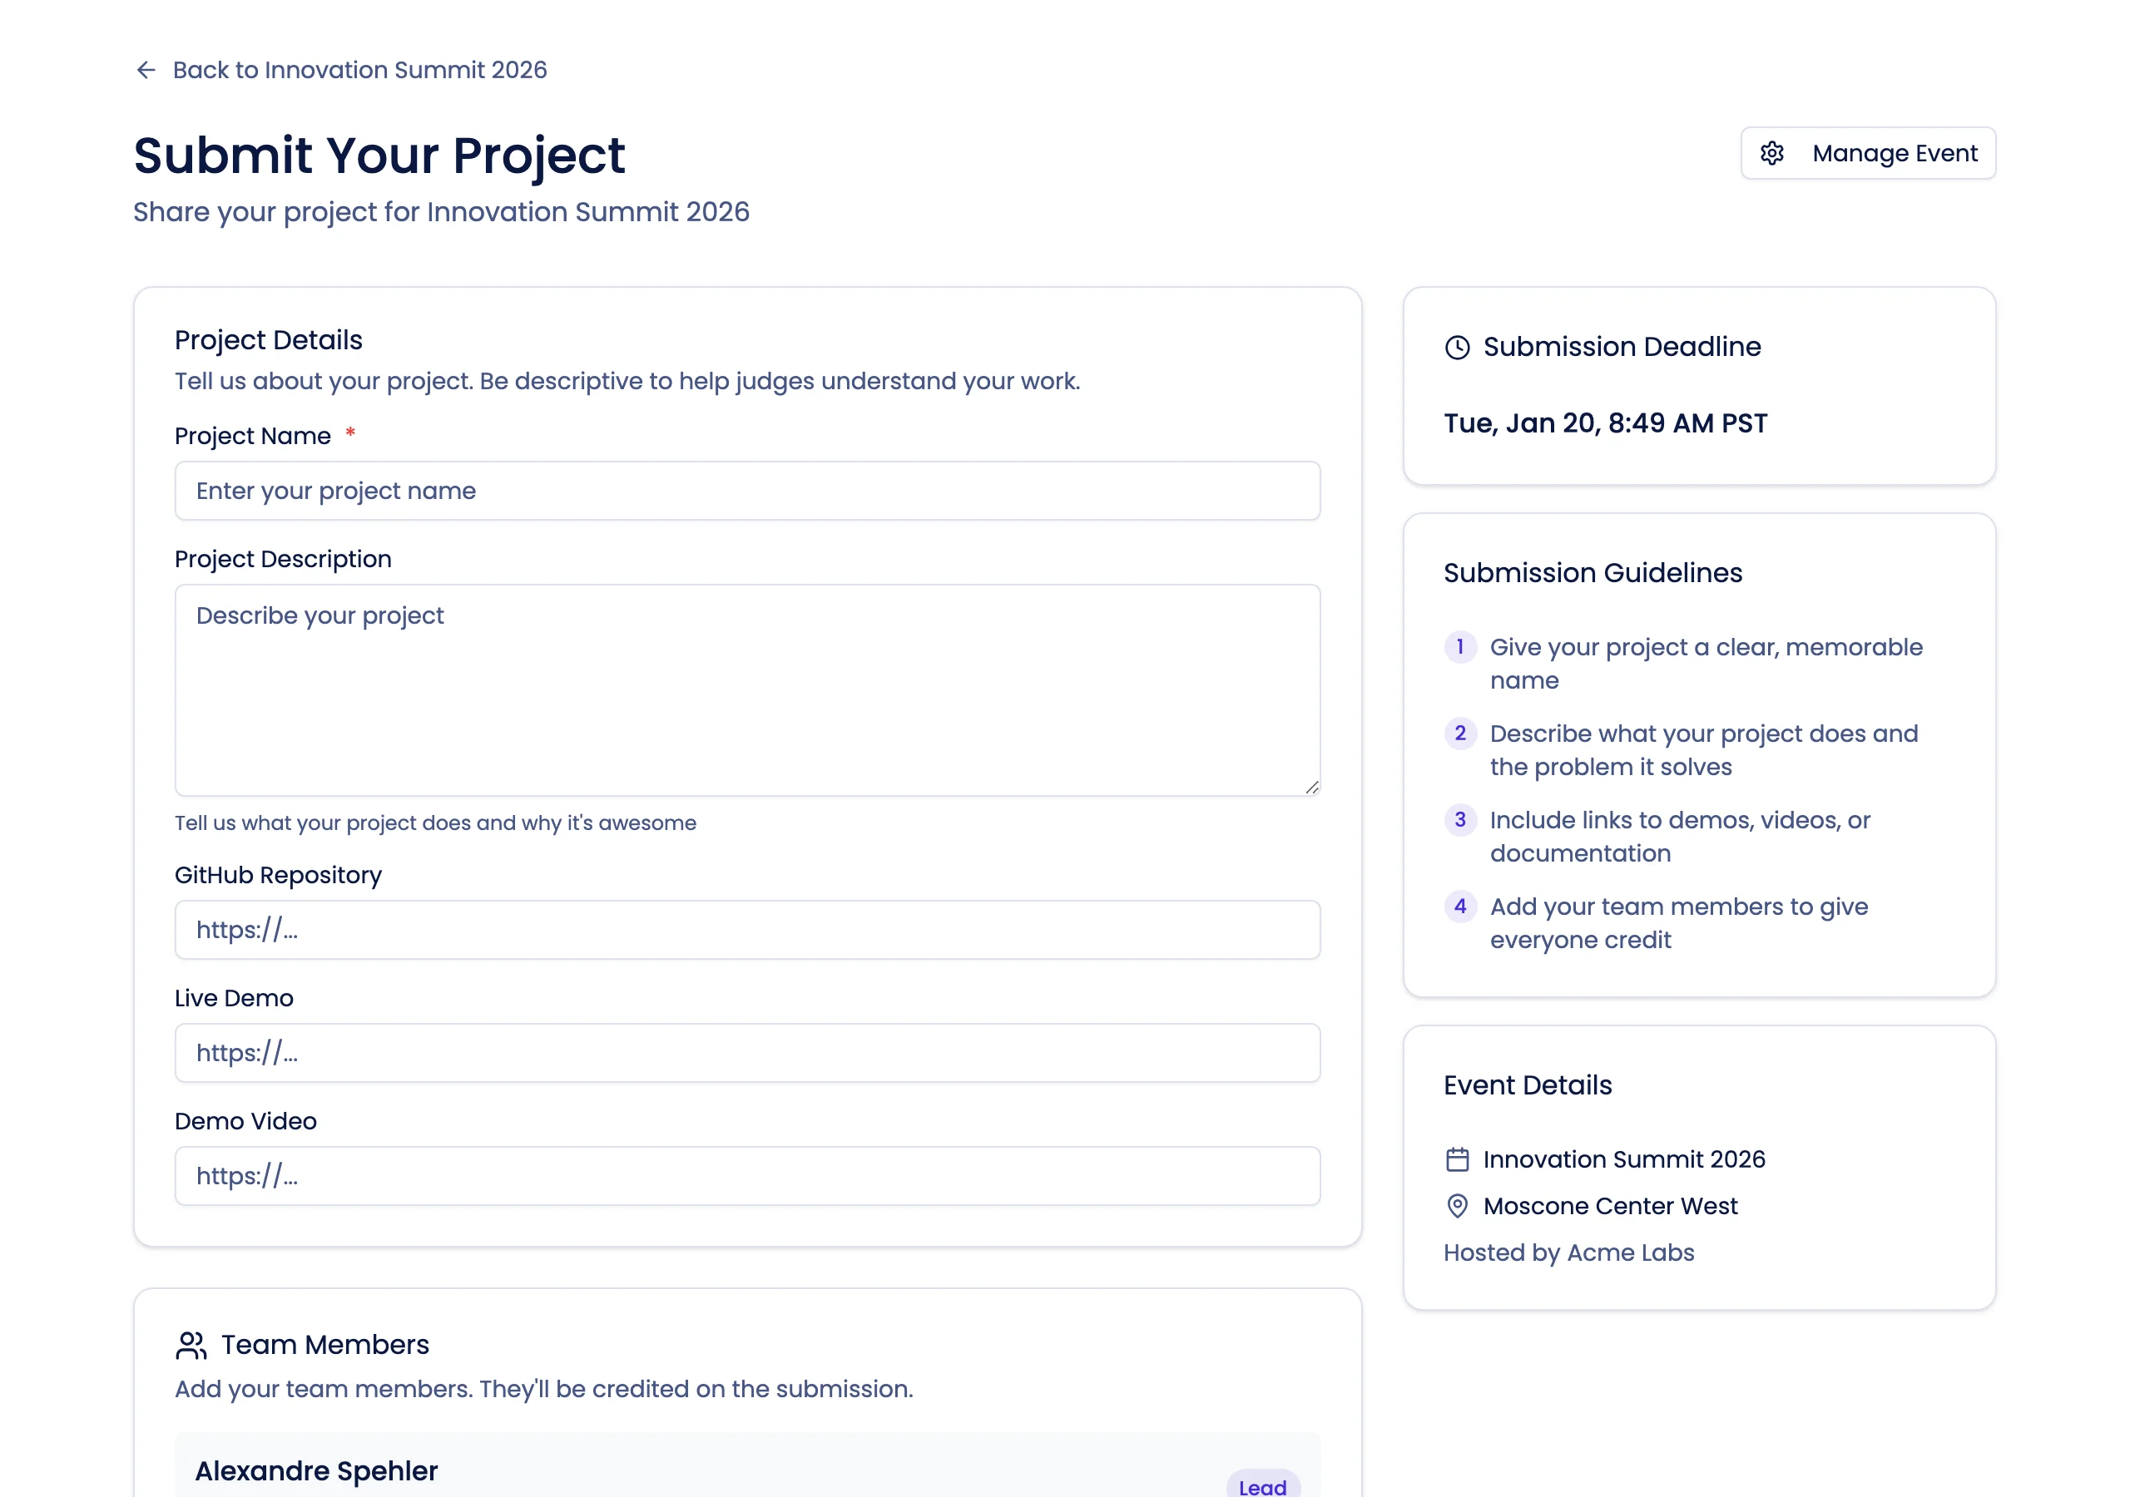This screenshot has width=2130, height=1497.
Task: Click the people icon next to Team Members heading
Action: 191,1345
